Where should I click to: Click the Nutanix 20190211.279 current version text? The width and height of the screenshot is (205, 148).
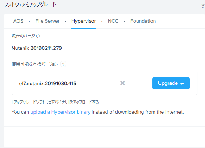point(37,48)
